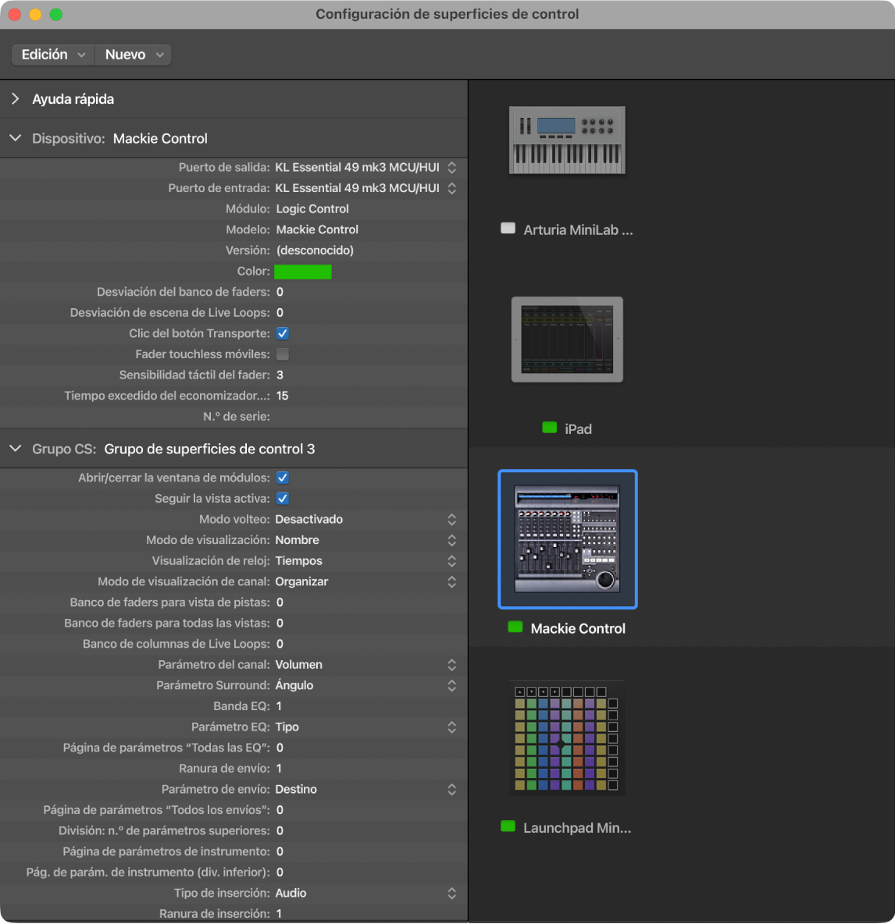Screen dimensions: 895x924
Task: Click the Módulo value Logic Control
Action: (x=312, y=209)
